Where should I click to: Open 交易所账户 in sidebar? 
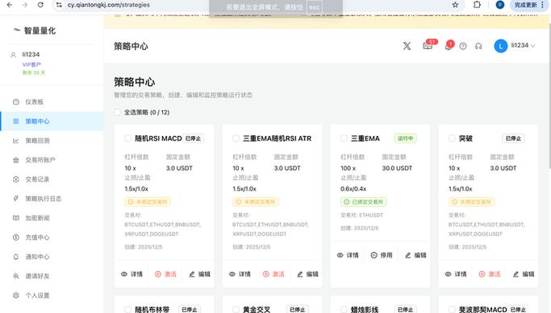(x=52, y=160)
